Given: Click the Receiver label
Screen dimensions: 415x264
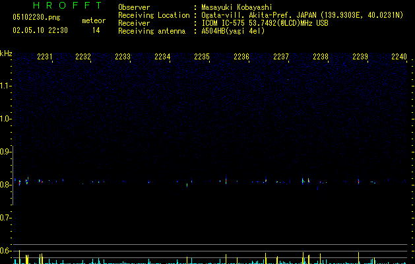Looking at the screenshot, I should [x=134, y=23].
